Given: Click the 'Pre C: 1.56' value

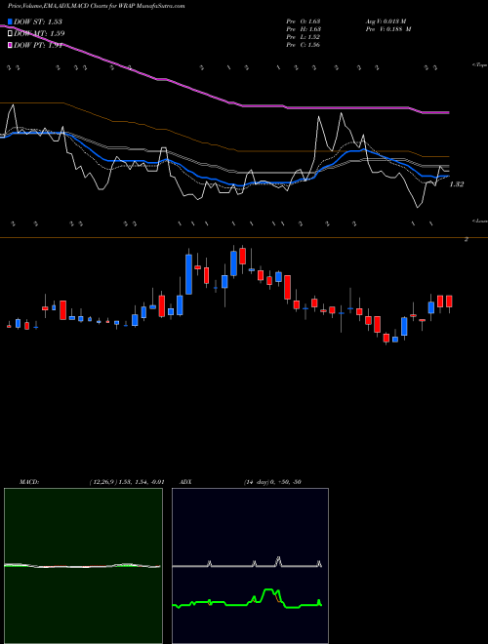Looking at the screenshot, I should click(304, 45).
